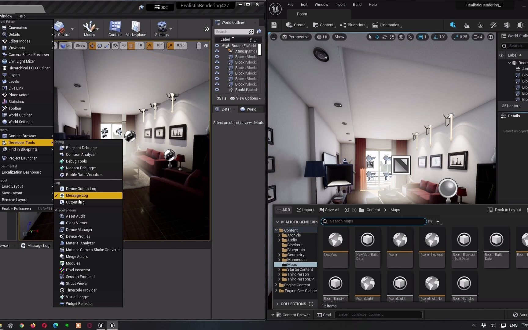
Task: Choose the rotate tool in UE5 viewport
Action: (385, 37)
